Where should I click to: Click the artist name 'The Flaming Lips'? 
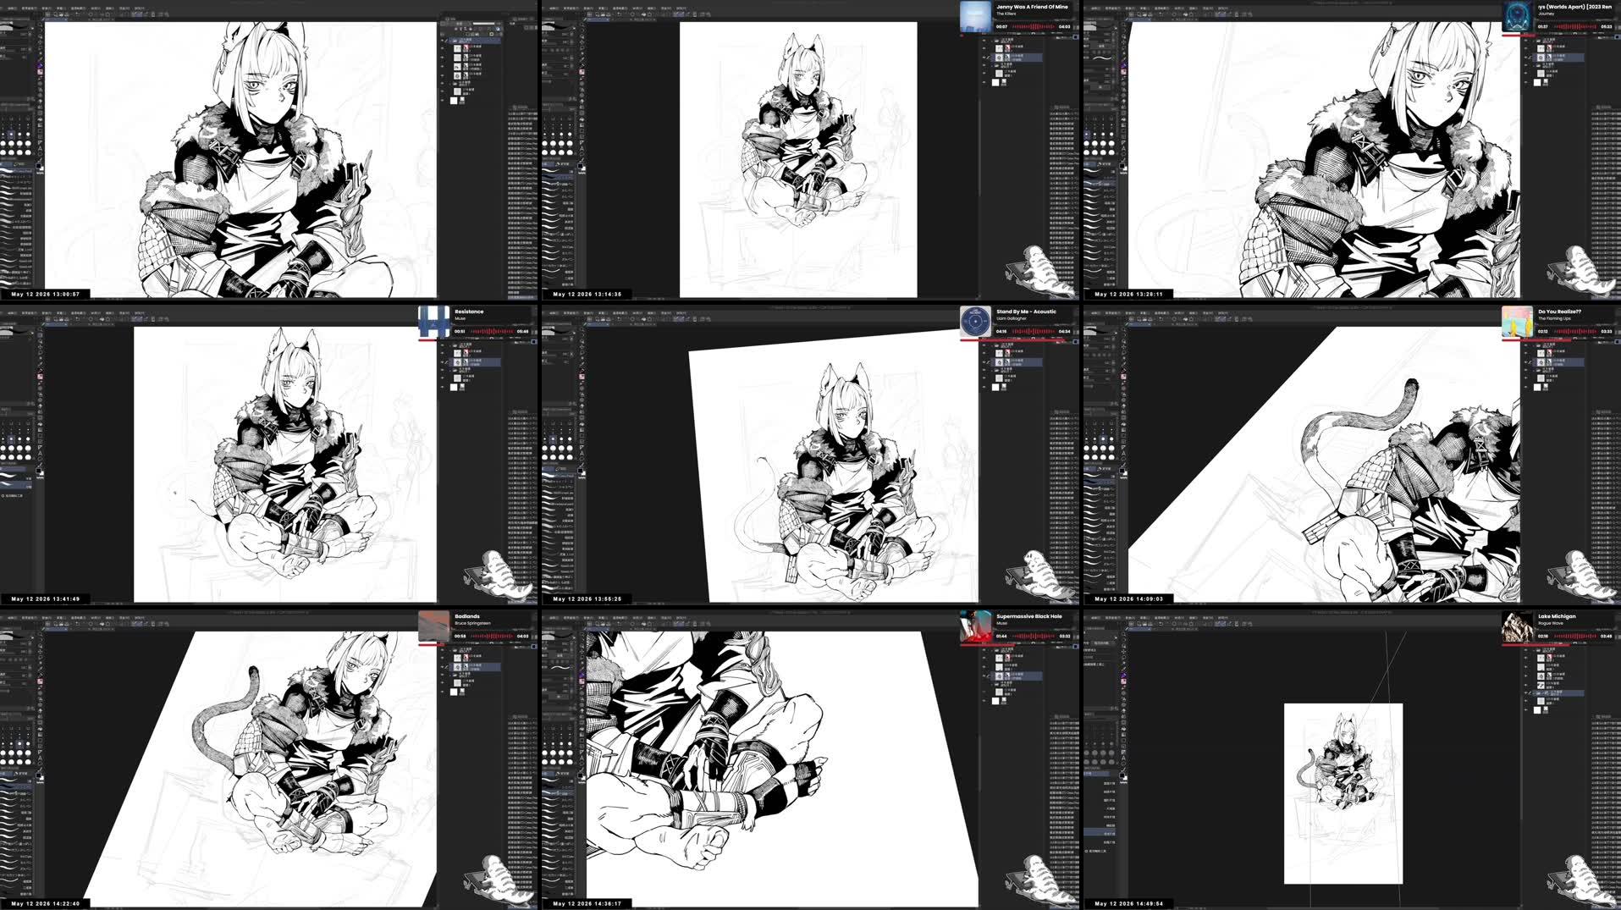1554,318
